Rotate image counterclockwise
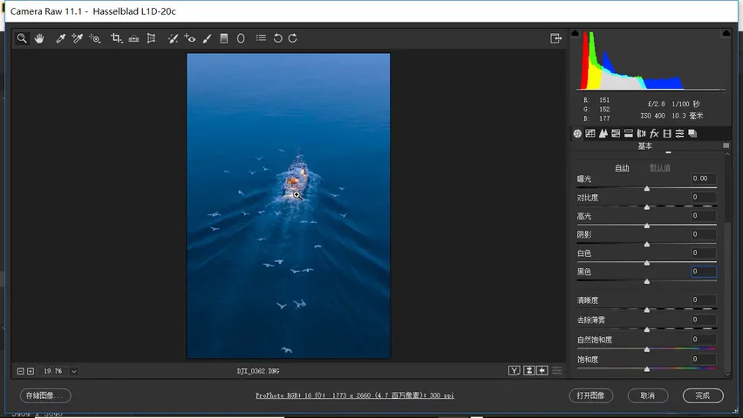The width and height of the screenshot is (743, 418). click(277, 38)
